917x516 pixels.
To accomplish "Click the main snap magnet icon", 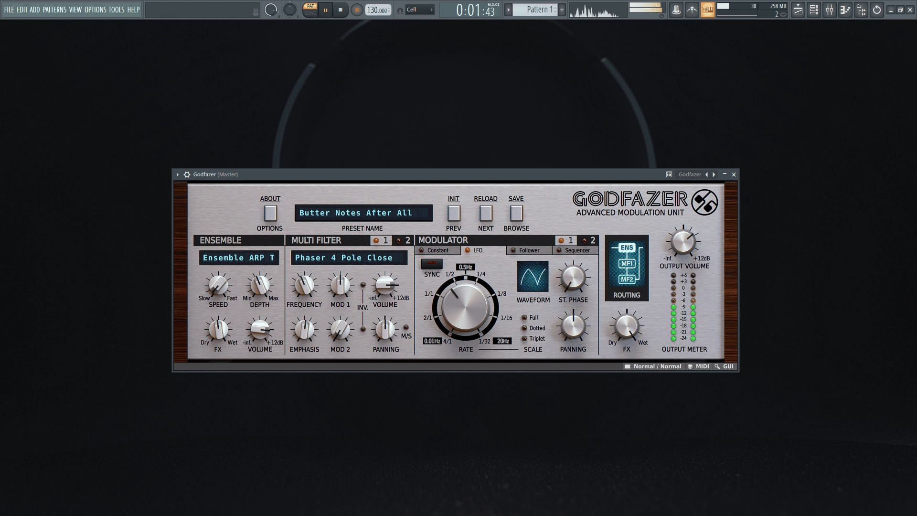I will (400, 11).
